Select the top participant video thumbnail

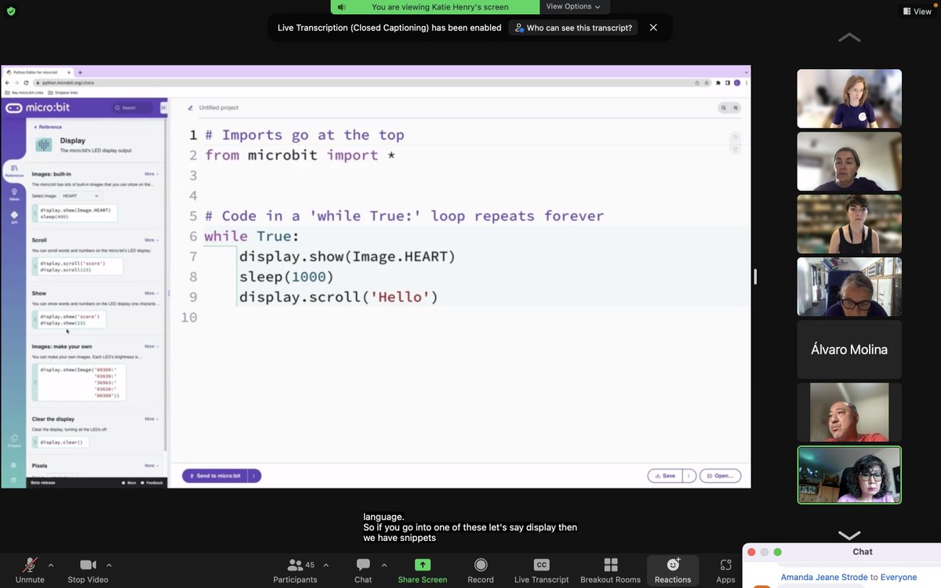pyautogui.click(x=849, y=99)
